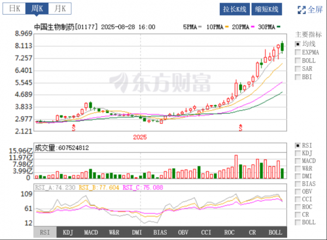The width and height of the screenshot is (327, 240).
Task: Open the DMI tab in bottom bar
Action: [x=137, y=232]
